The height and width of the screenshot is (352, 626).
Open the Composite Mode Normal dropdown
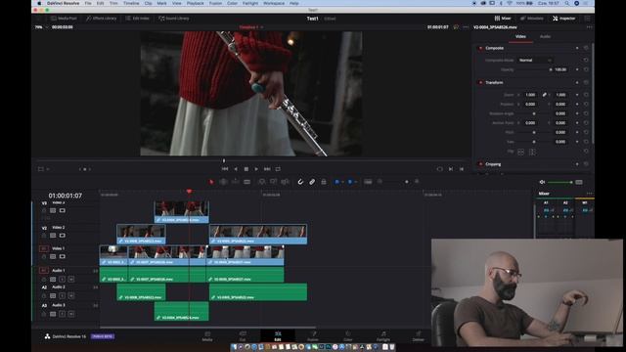tap(535, 61)
